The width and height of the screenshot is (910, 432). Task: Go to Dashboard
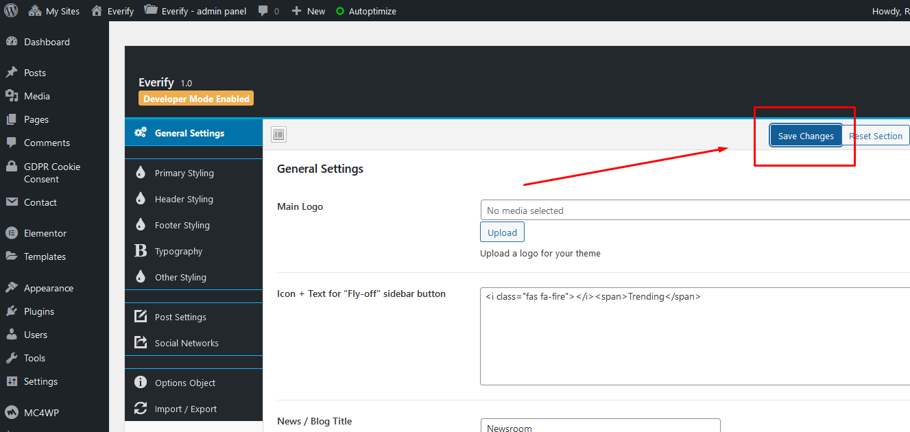tap(47, 42)
